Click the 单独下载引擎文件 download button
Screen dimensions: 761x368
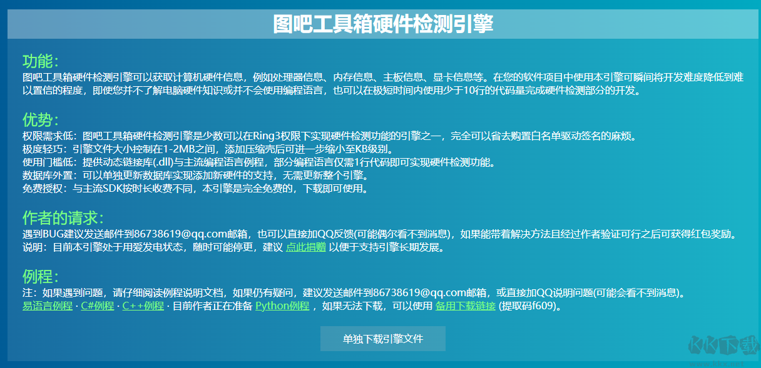click(382, 338)
